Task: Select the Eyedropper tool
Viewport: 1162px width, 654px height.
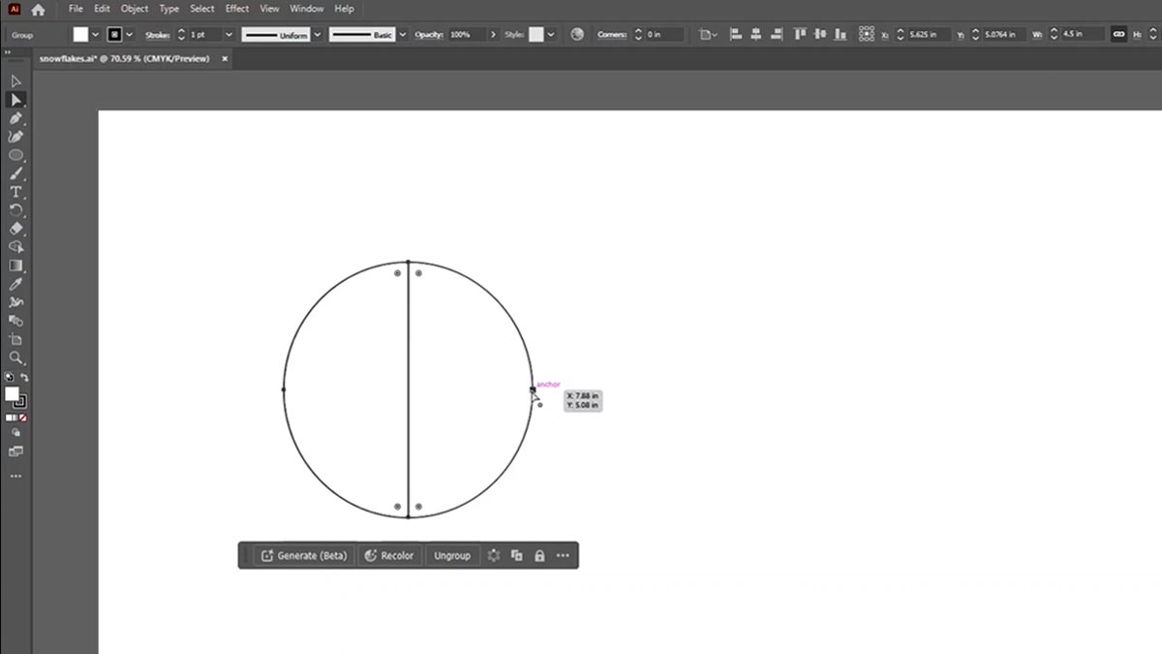Action: click(x=15, y=286)
